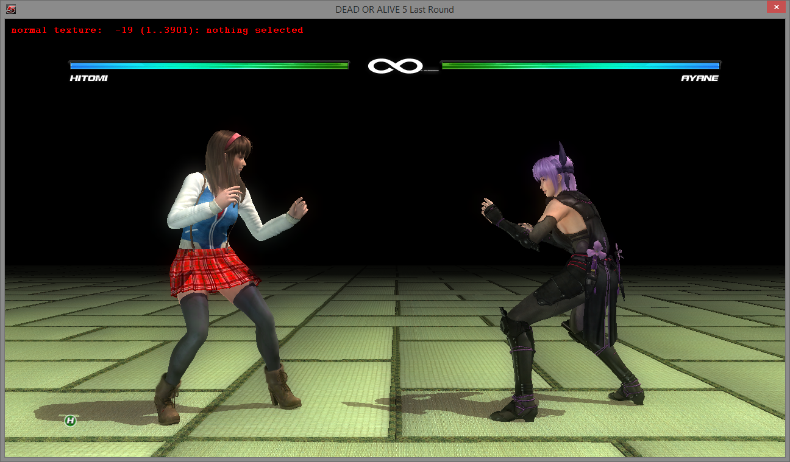Screen dimensions: 790x462
Task: Click the red 'normal texture' debug text
Action: [57, 30]
